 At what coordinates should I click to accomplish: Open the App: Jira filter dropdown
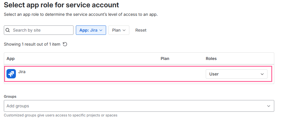[91, 30]
